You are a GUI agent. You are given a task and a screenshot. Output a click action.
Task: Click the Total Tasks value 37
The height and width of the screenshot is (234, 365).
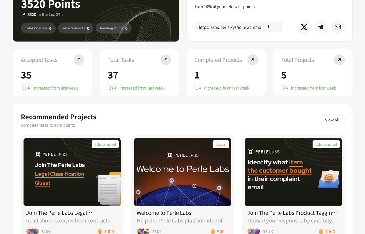pos(113,75)
